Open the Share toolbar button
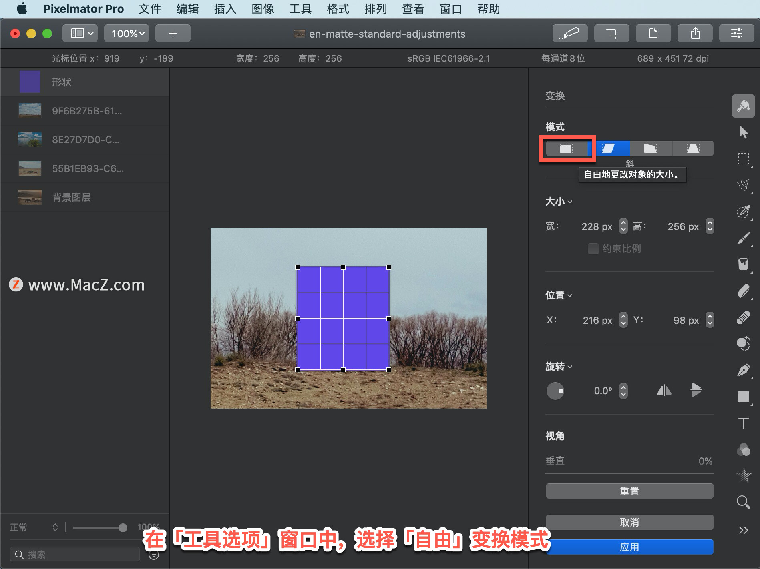 click(x=695, y=33)
